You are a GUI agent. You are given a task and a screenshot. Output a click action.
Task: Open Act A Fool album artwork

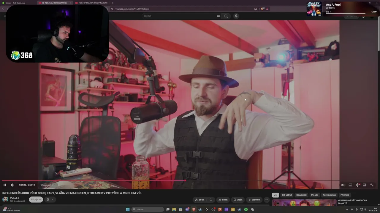pos(314,9)
